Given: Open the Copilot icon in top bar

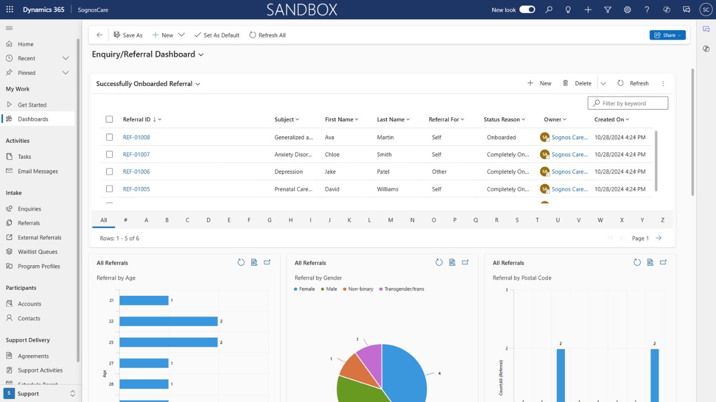Looking at the screenshot, I should point(667,9).
